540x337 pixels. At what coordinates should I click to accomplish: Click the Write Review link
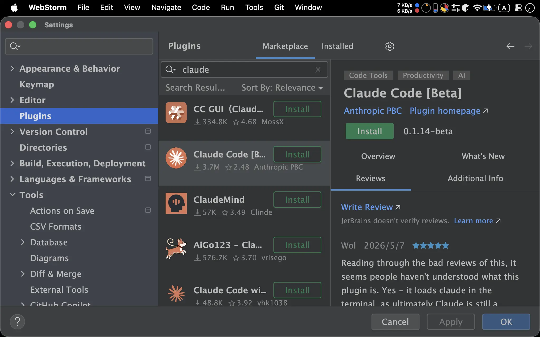click(371, 207)
